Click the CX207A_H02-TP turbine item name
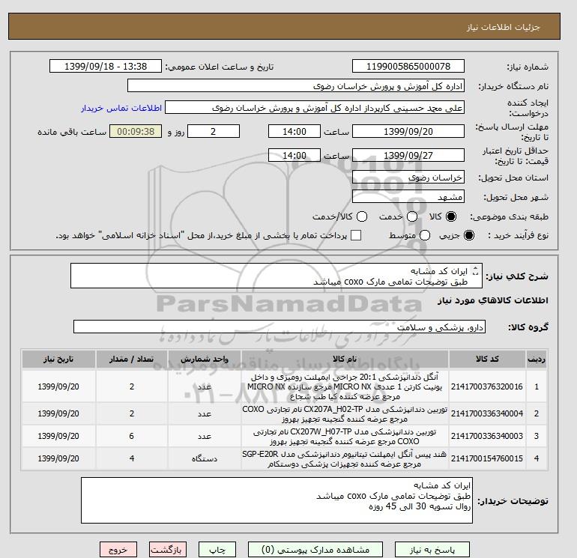The height and width of the screenshot is (558, 577). [345, 413]
